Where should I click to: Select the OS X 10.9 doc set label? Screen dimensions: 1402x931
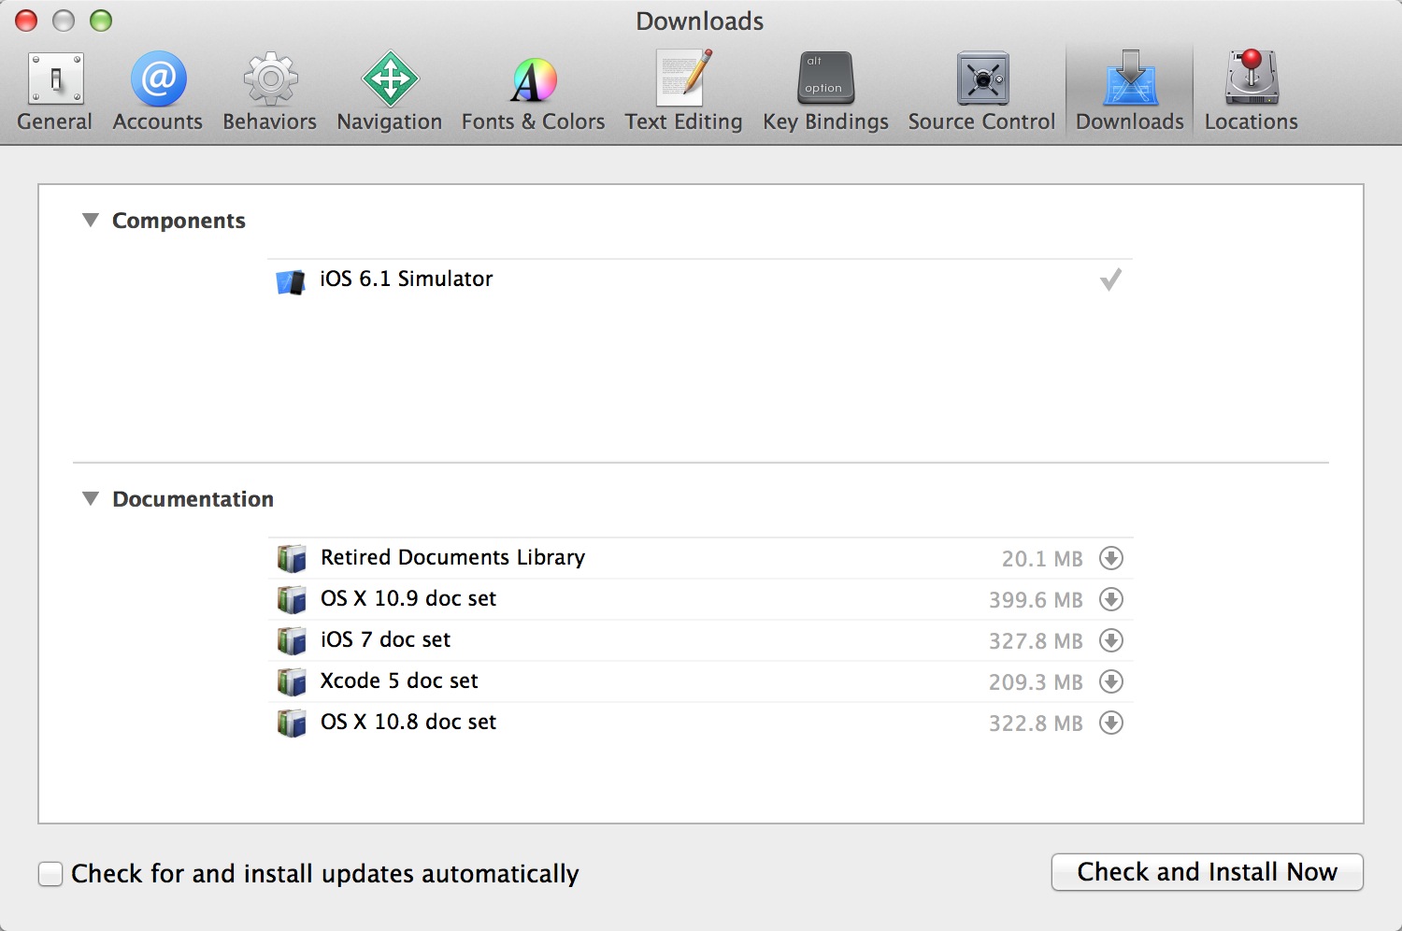coord(408,598)
